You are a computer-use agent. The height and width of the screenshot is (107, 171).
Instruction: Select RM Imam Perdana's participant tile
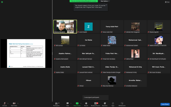tap(159, 67)
